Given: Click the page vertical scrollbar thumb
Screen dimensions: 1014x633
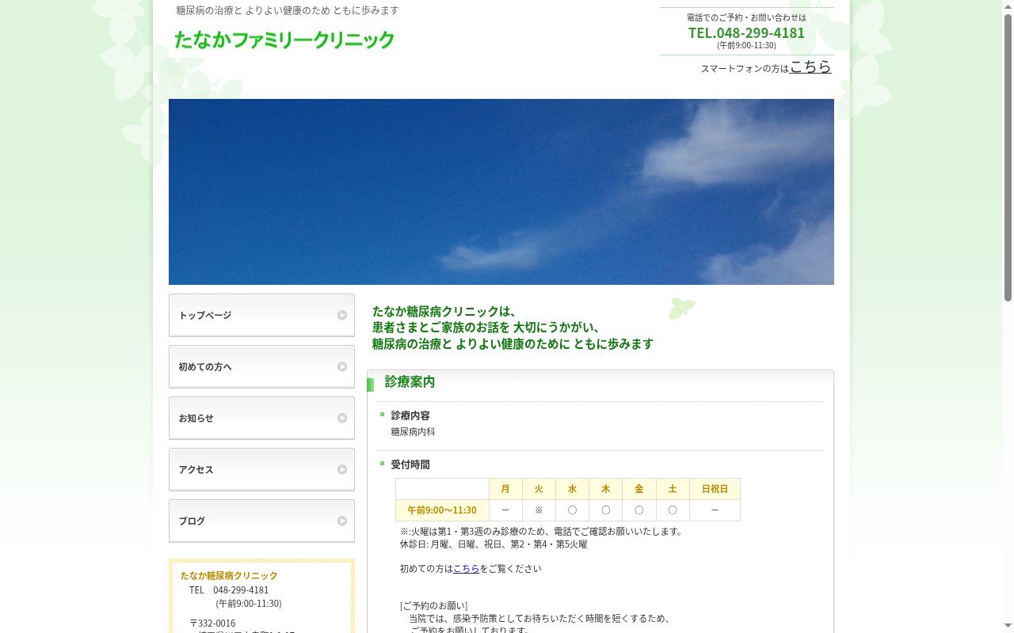Looking at the screenshot, I should (x=1008, y=157).
